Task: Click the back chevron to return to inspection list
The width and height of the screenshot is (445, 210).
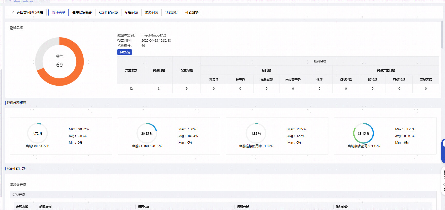Action: click(13, 12)
